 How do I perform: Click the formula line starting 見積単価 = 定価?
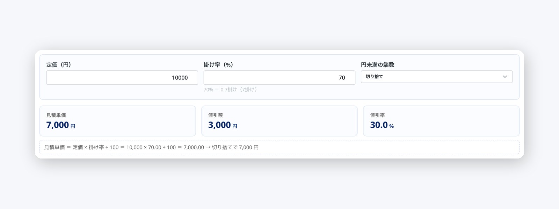coord(151,147)
